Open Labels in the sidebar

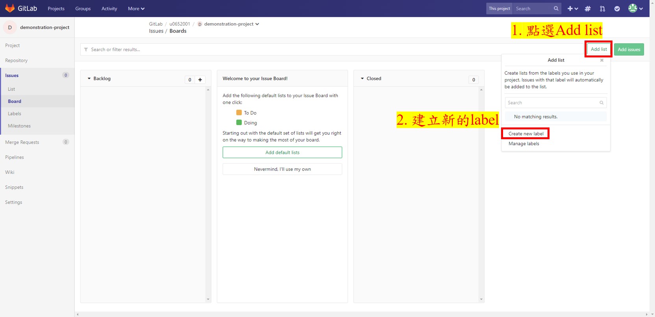[x=15, y=114]
